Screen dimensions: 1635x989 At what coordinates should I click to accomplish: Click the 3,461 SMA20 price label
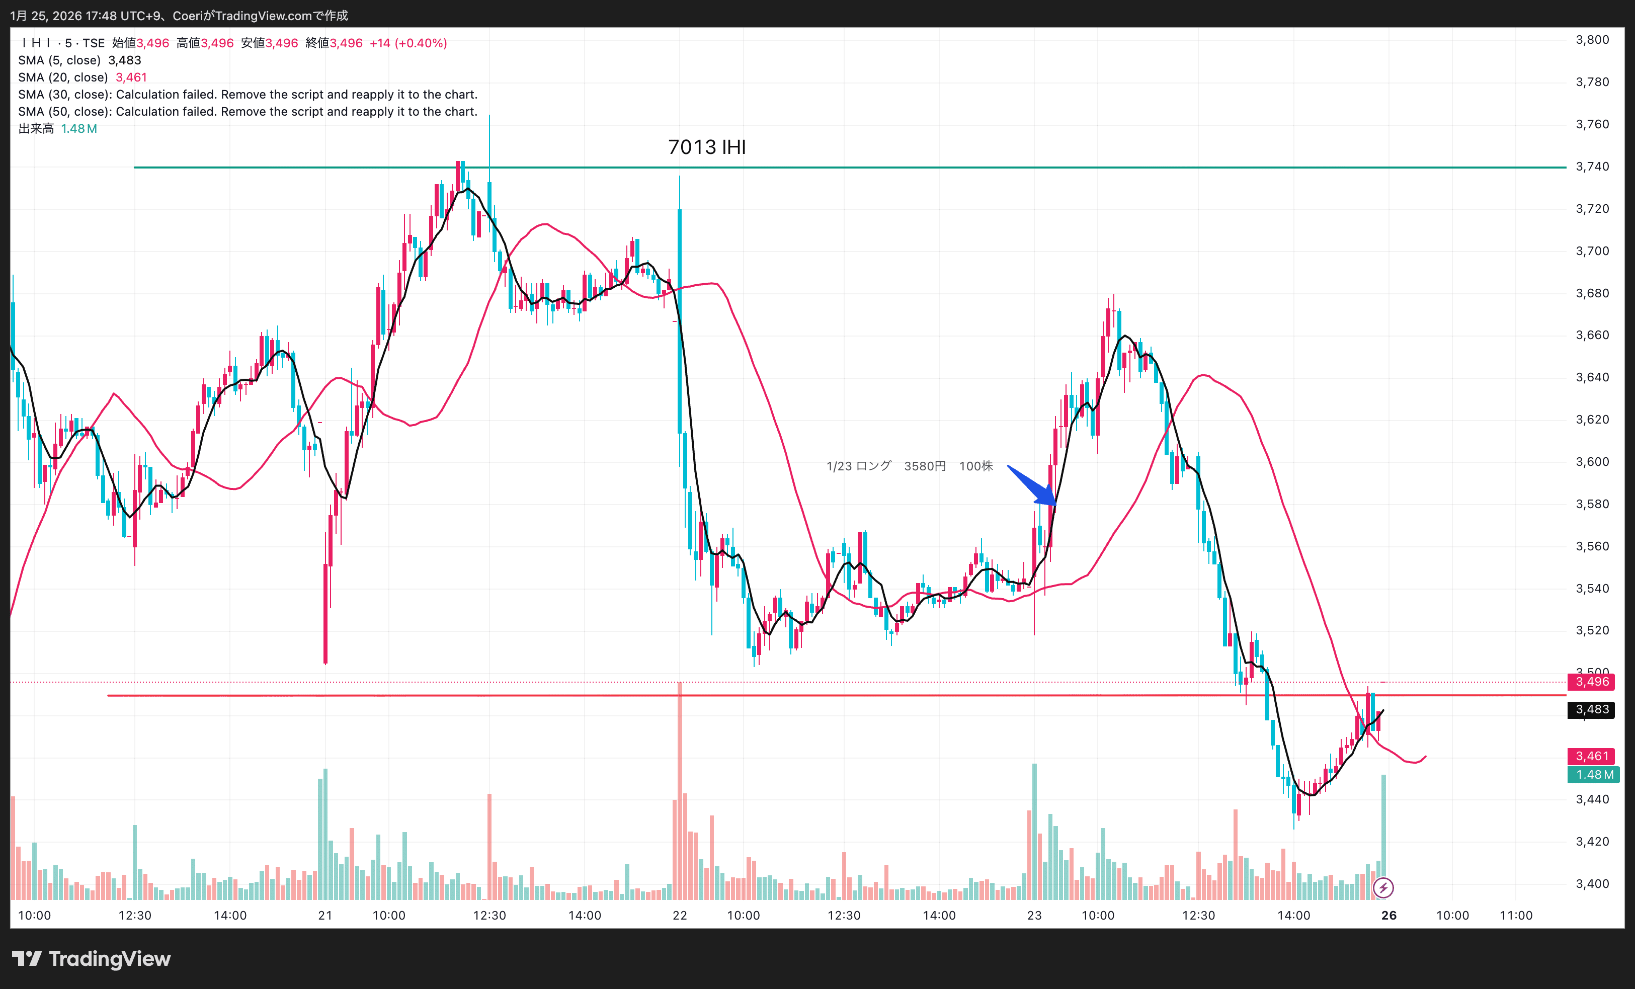tap(1591, 756)
